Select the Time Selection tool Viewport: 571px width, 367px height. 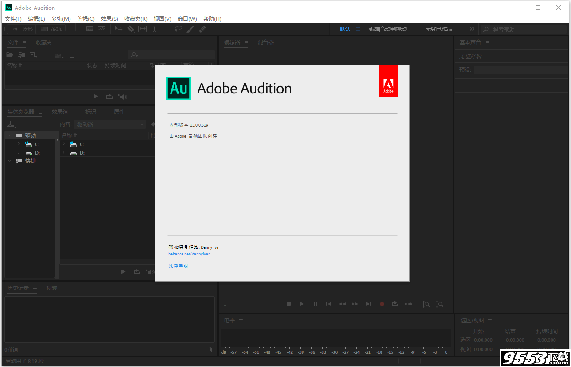point(154,29)
